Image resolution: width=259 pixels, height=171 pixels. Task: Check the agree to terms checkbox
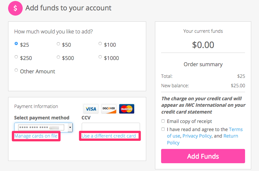(163, 129)
